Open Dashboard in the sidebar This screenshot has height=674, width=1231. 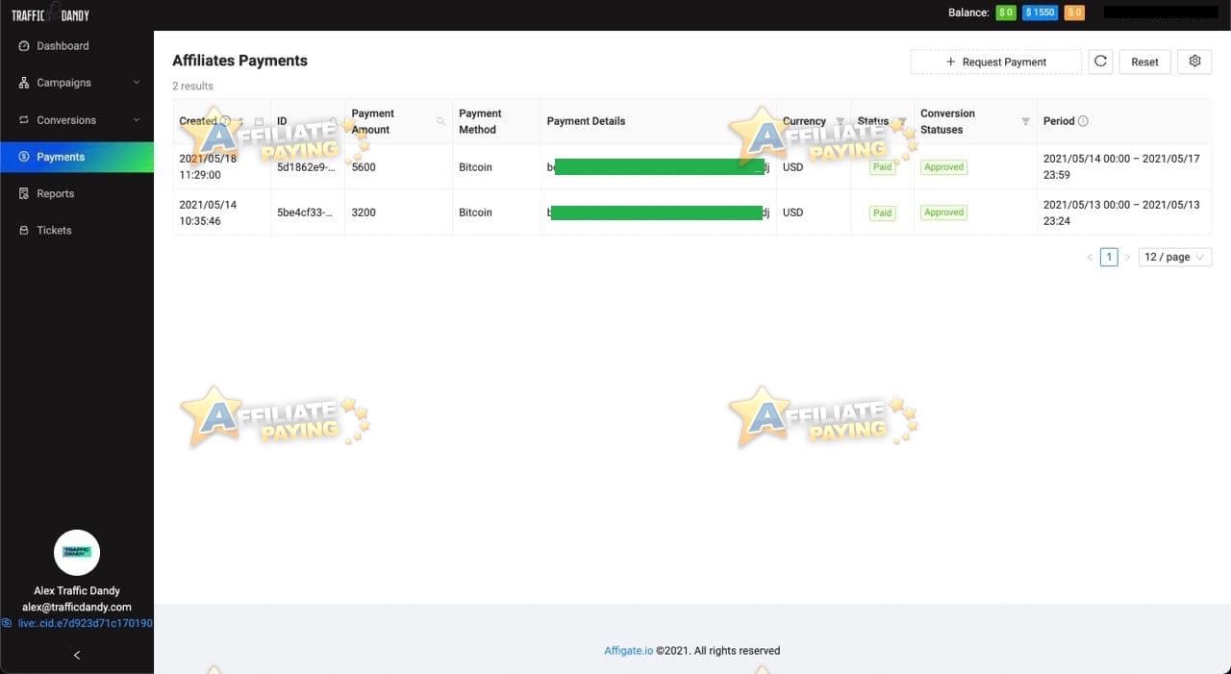tap(77, 46)
